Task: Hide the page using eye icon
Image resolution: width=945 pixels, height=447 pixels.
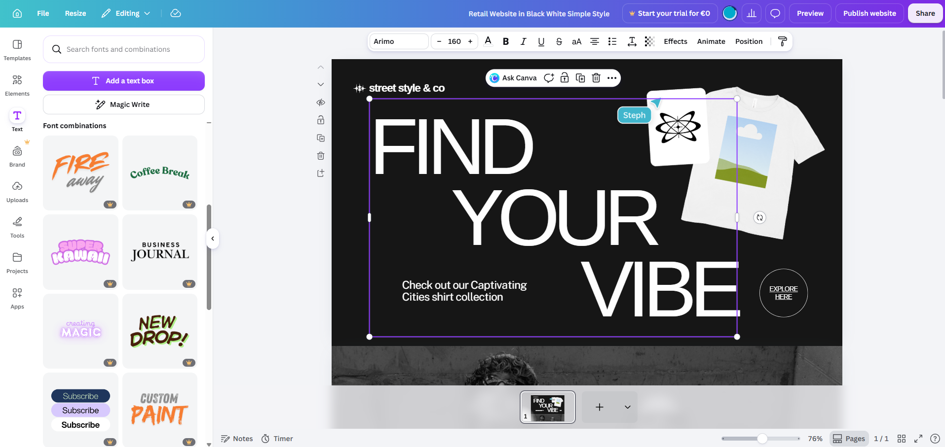Action: (321, 103)
